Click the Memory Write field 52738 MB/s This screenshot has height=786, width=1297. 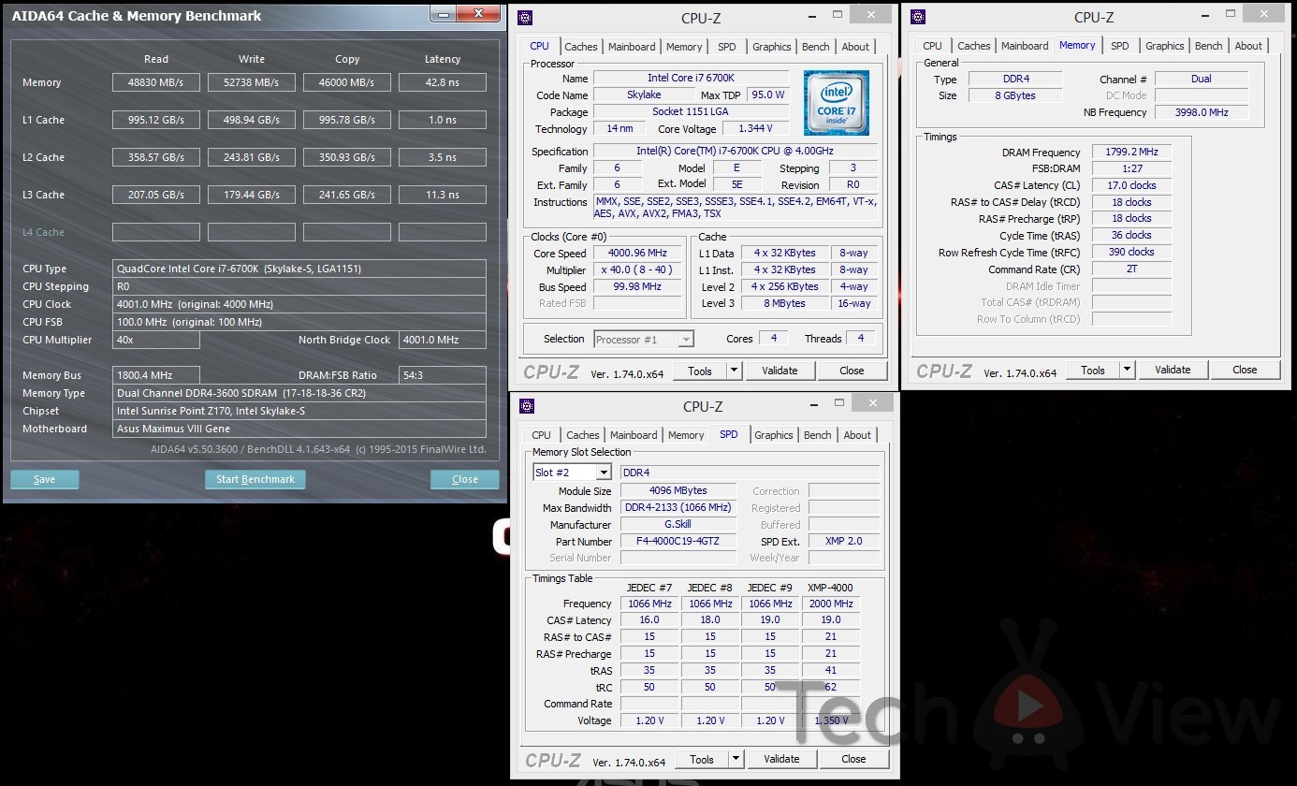click(x=252, y=82)
